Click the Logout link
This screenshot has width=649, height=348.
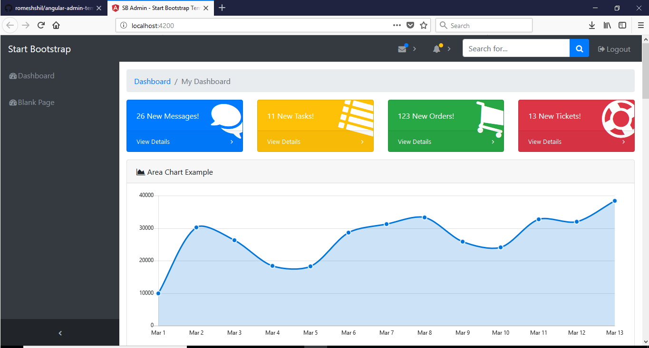point(614,49)
